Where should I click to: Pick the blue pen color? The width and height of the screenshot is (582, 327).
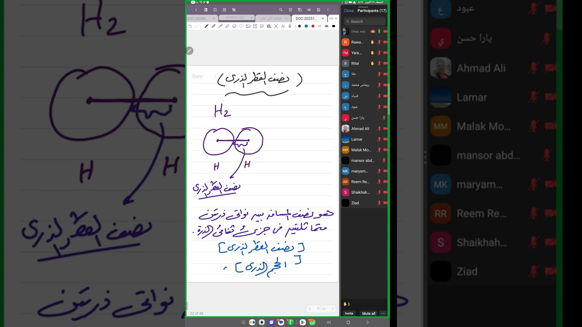pyautogui.click(x=306, y=26)
